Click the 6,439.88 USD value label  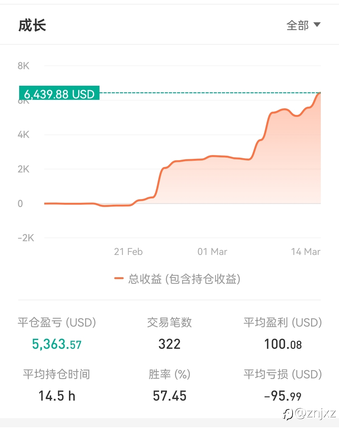coord(59,94)
